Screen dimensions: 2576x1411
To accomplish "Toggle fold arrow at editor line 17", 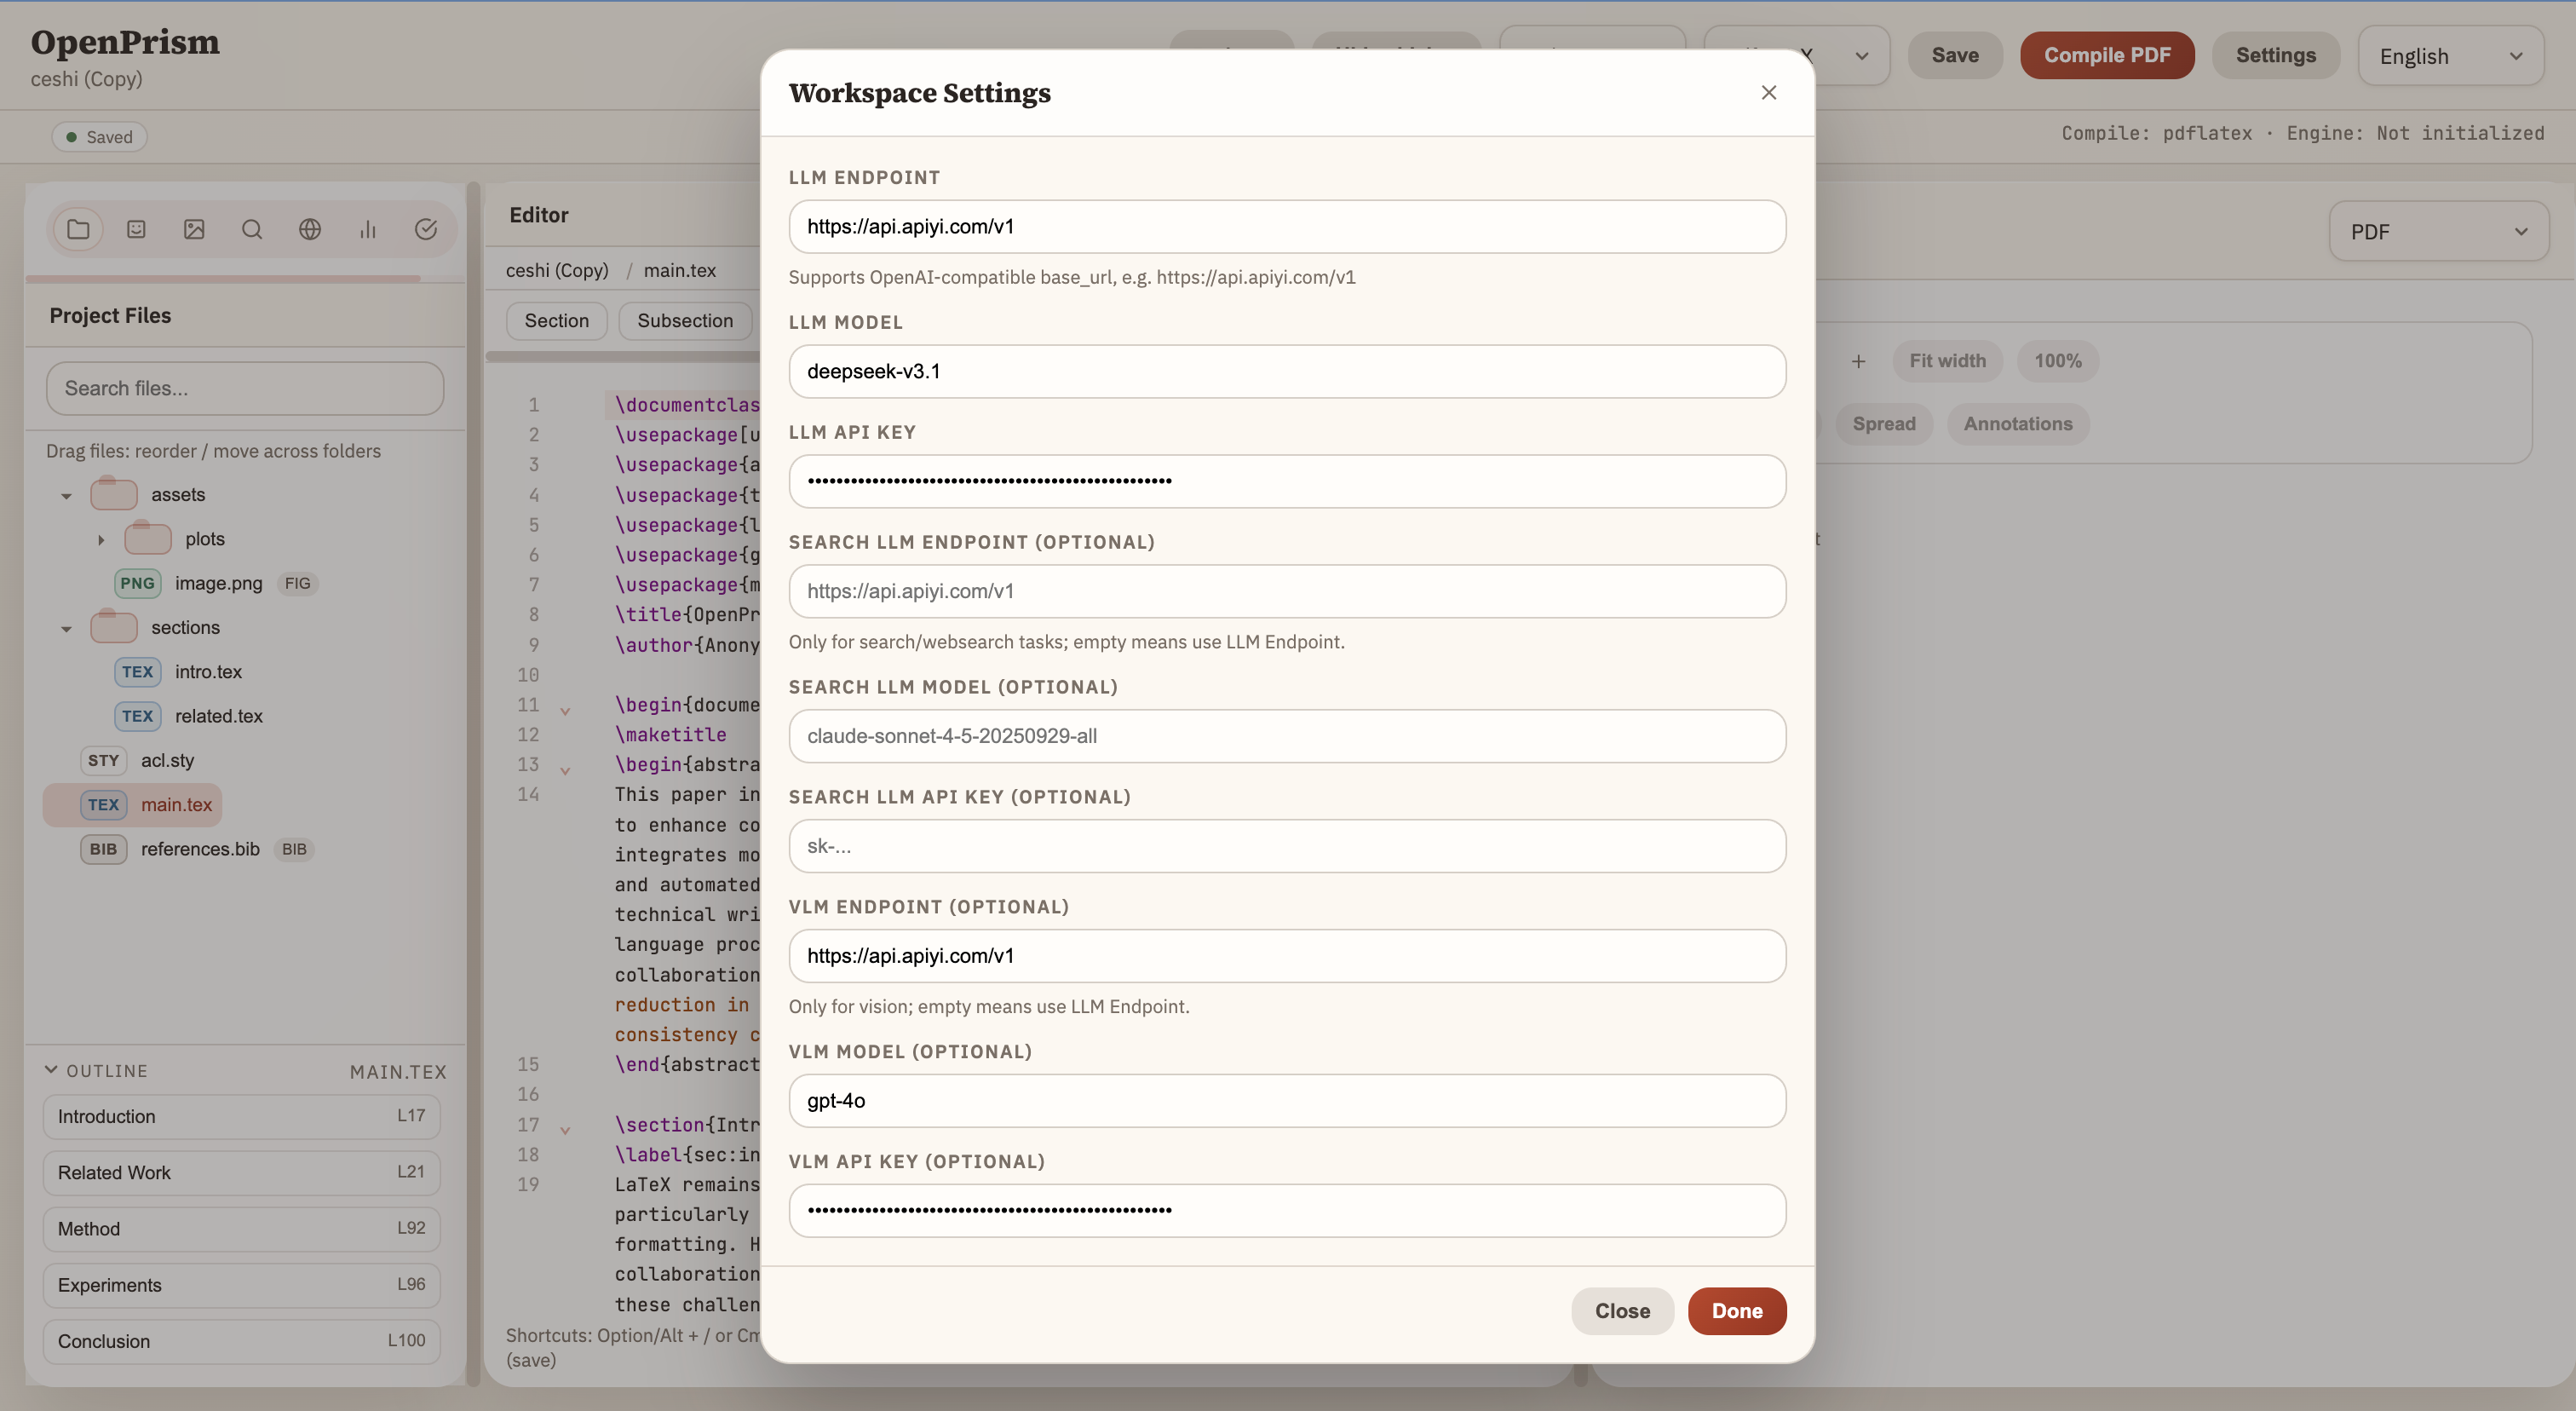I will (565, 1131).
